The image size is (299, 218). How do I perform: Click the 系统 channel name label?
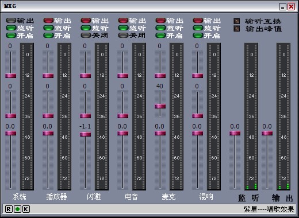[x=20, y=197]
